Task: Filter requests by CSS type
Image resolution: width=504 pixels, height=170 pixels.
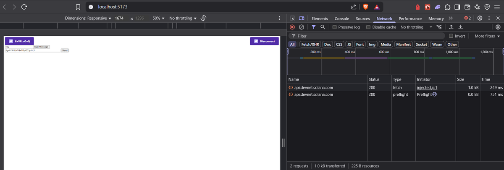Action: [x=339, y=44]
